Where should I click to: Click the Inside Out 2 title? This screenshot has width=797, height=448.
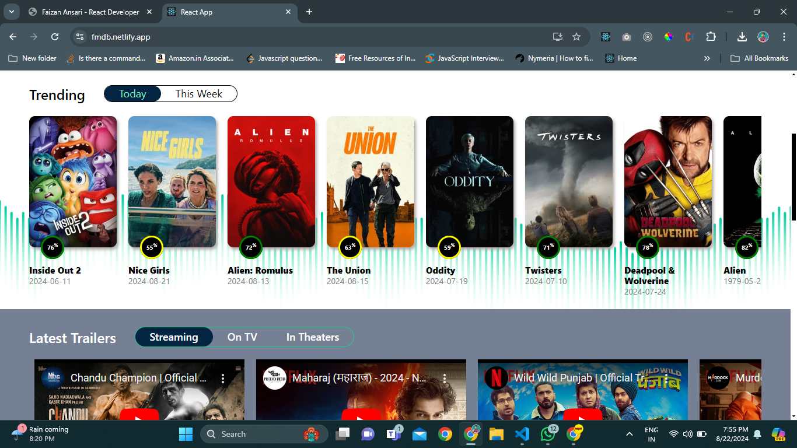click(x=55, y=271)
